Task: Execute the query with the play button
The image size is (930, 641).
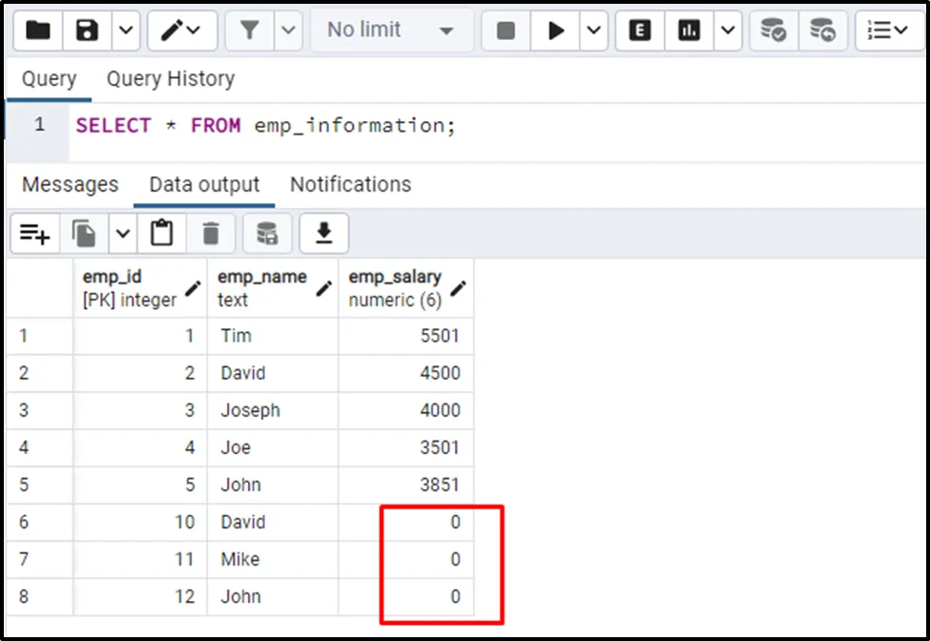Action: (x=556, y=31)
